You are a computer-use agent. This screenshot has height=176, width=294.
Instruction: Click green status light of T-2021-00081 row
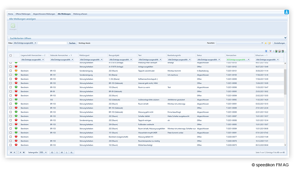pyautogui.click(x=16, y=132)
